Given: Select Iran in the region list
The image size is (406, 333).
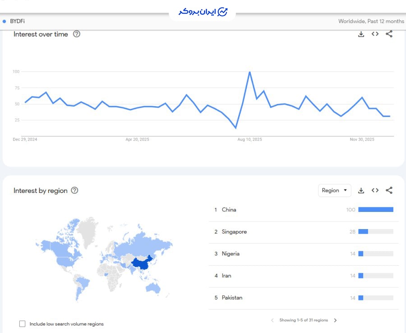Looking at the screenshot, I should (x=304, y=276).
